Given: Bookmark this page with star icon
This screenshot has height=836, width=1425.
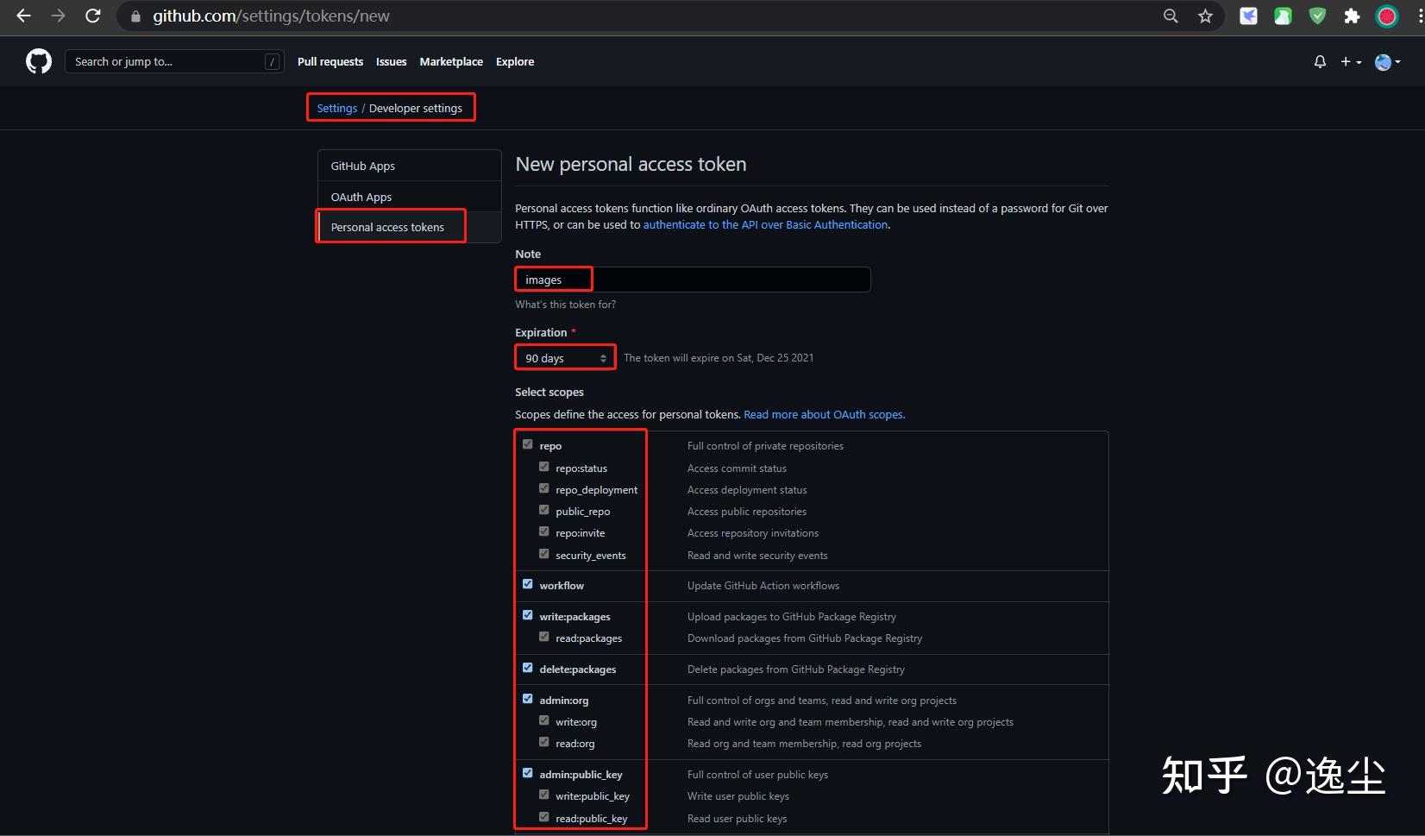Looking at the screenshot, I should point(1205,16).
